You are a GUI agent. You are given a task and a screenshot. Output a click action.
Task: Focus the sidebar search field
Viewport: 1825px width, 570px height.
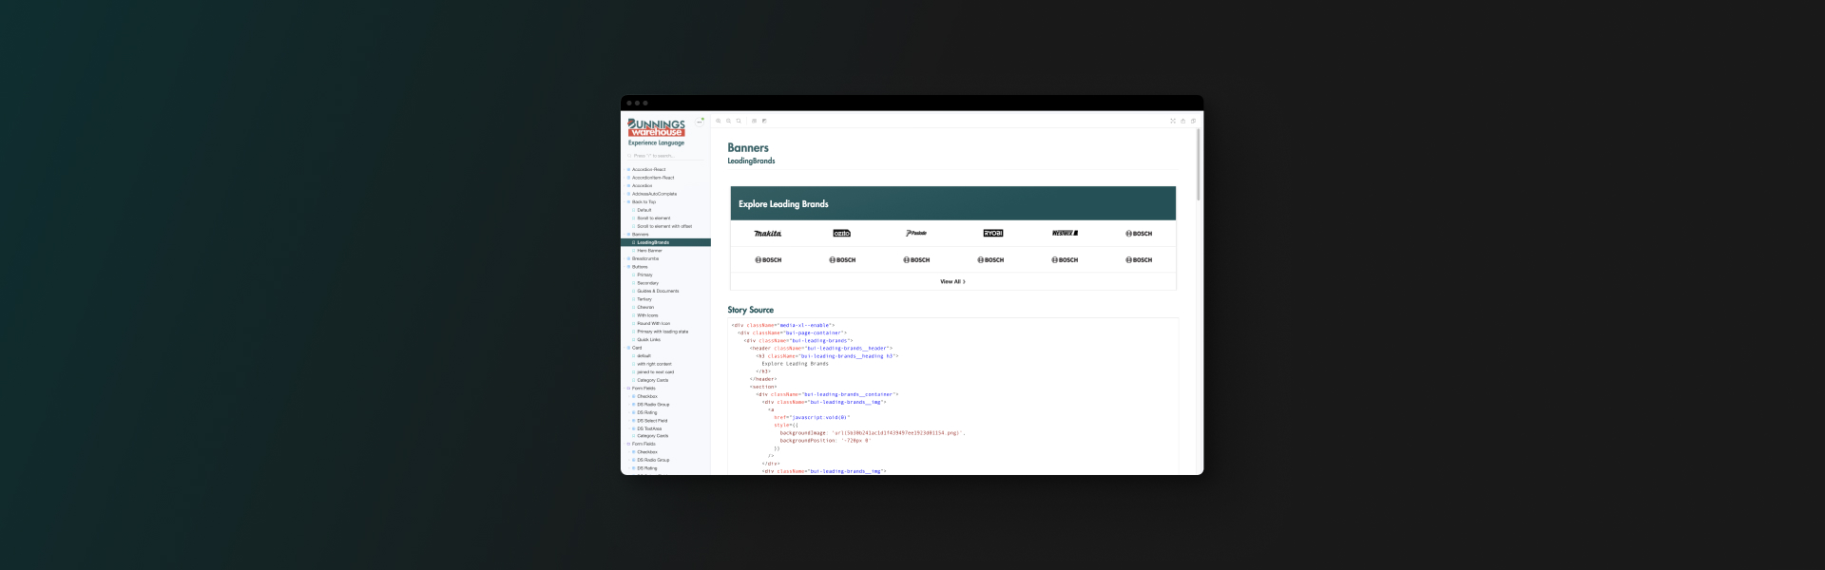point(665,156)
